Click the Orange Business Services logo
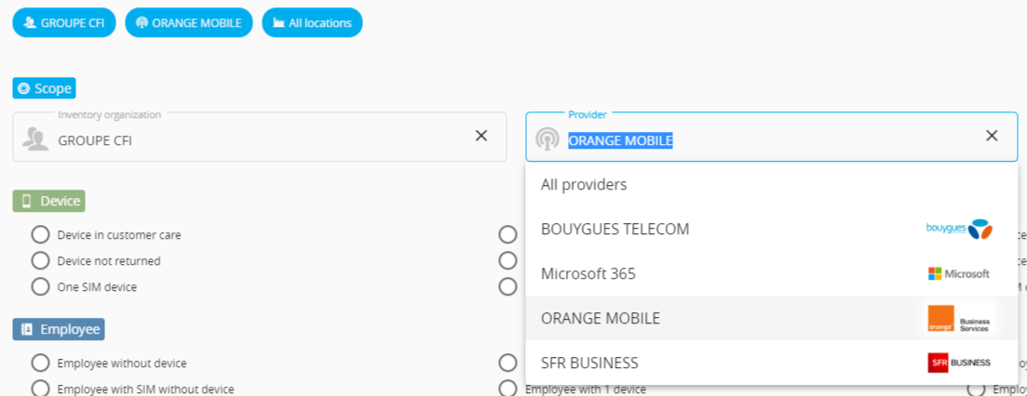This screenshot has height=396, width=1027. point(959,318)
